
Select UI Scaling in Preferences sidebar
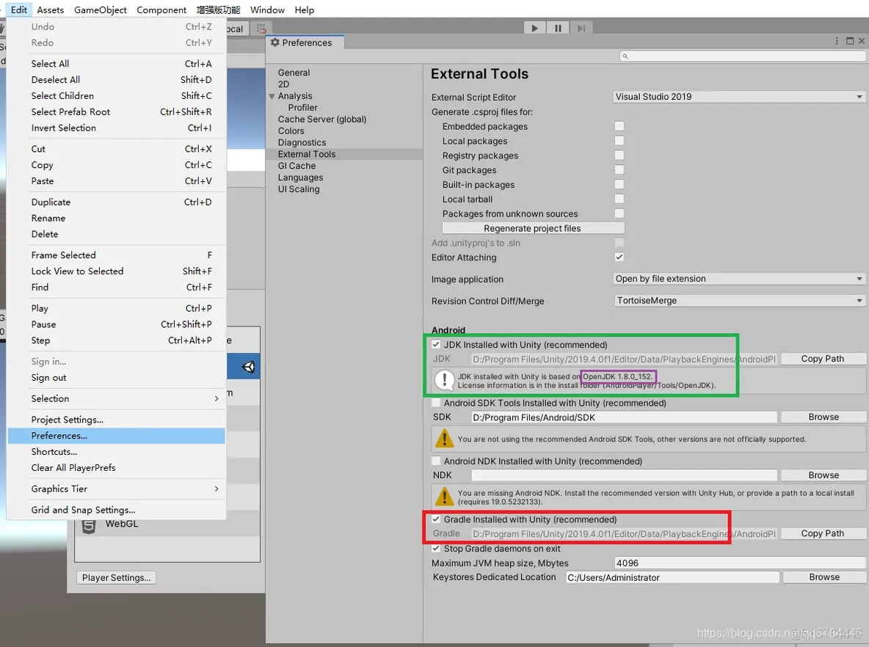[x=299, y=189]
